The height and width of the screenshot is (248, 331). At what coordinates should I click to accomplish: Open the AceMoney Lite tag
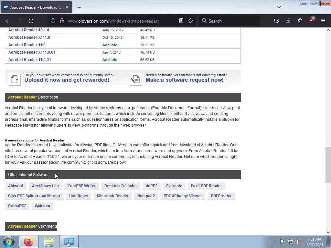pyautogui.click(x=45, y=186)
